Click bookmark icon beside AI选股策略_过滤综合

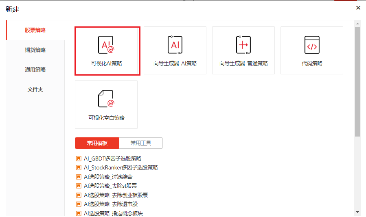[x=79, y=177]
